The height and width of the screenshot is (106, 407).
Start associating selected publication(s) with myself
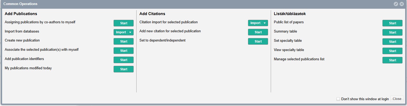[124, 51]
